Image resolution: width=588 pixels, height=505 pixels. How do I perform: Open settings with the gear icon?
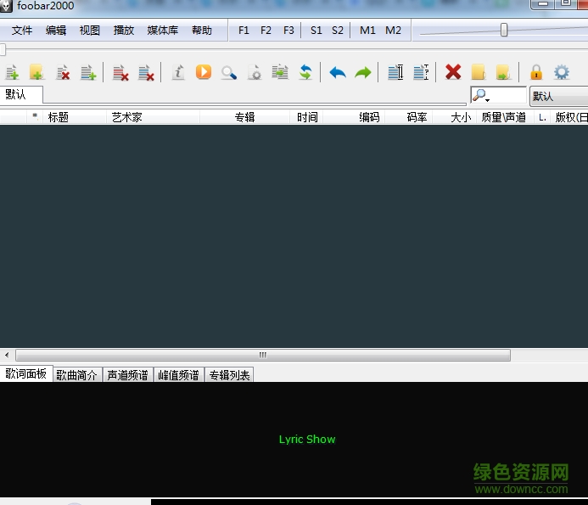[x=561, y=72]
